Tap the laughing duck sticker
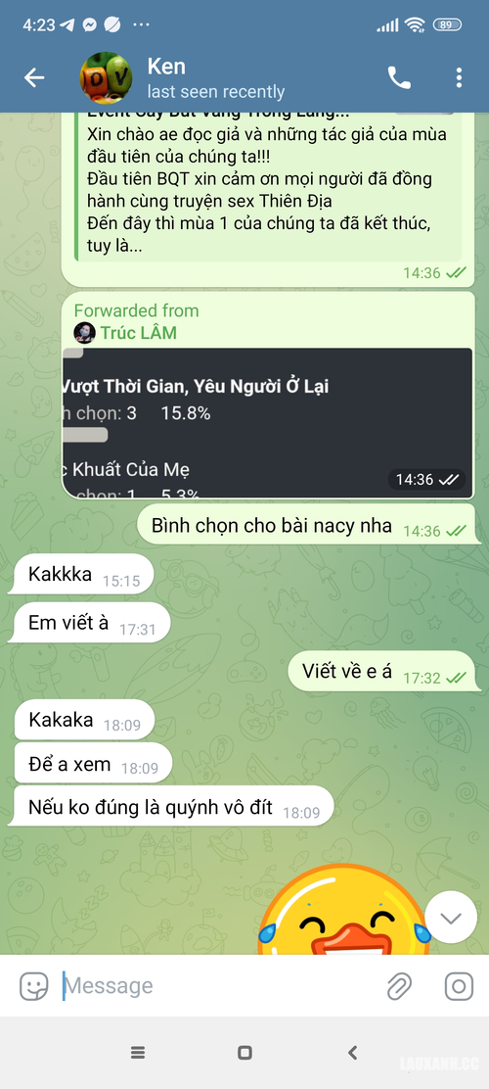489x1089 pixels. tap(344, 909)
